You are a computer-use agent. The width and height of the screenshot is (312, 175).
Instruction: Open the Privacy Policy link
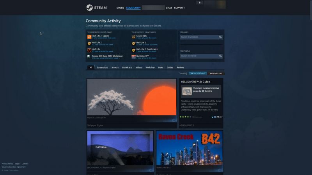click(x=7, y=164)
